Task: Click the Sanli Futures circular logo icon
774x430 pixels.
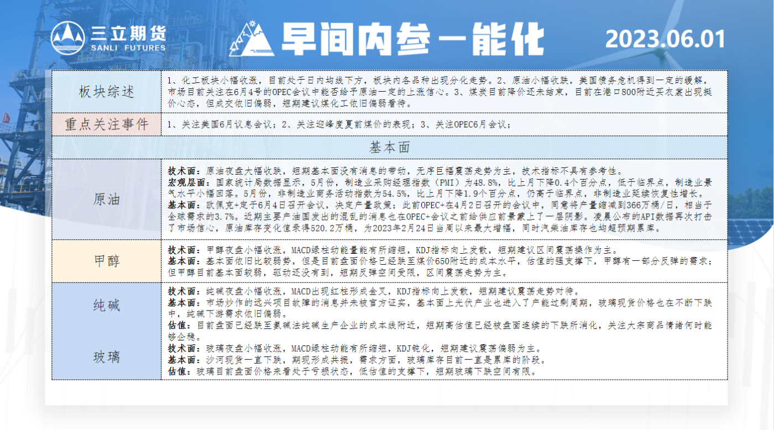Action: point(67,38)
